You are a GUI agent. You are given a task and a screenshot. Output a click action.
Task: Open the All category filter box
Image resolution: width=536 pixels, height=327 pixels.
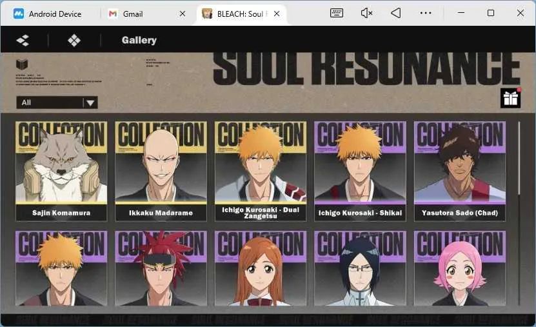coord(57,103)
